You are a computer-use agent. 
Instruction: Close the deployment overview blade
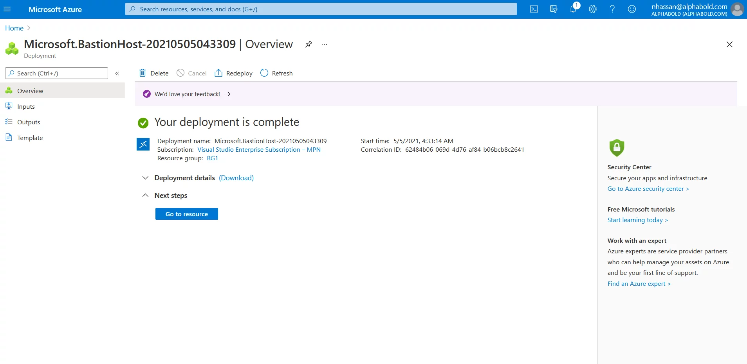pyautogui.click(x=729, y=44)
